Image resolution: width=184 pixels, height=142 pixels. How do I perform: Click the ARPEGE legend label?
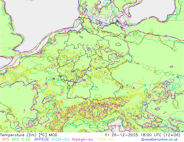coord(42,139)
